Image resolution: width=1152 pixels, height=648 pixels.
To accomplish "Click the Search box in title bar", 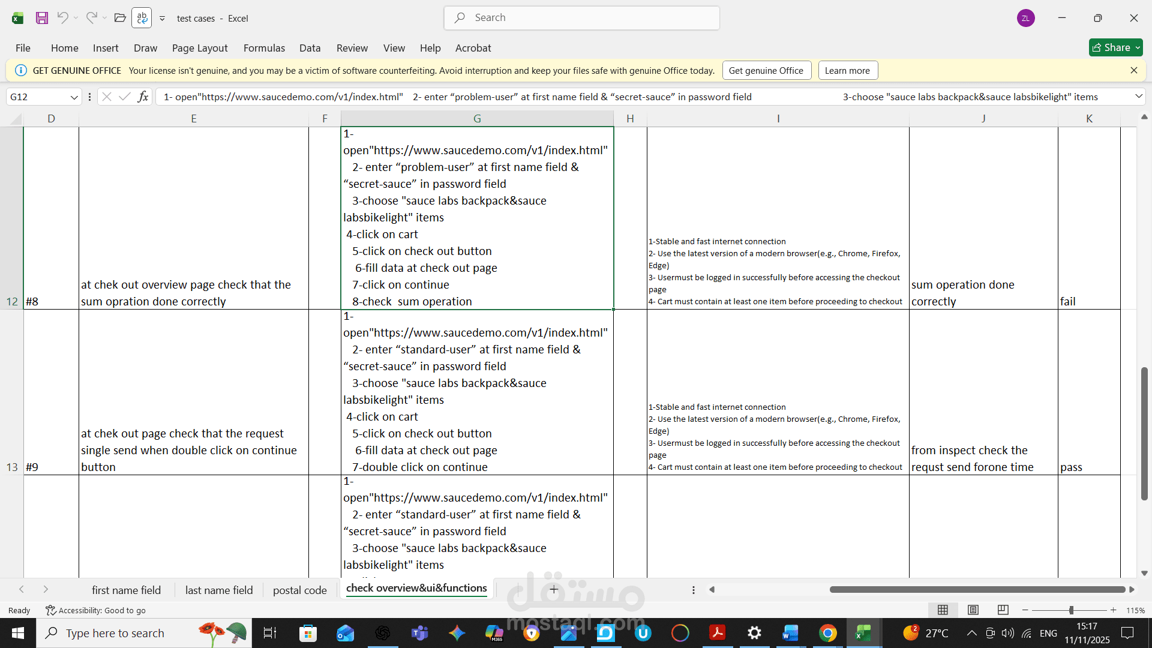I will [x=581, y=18].
